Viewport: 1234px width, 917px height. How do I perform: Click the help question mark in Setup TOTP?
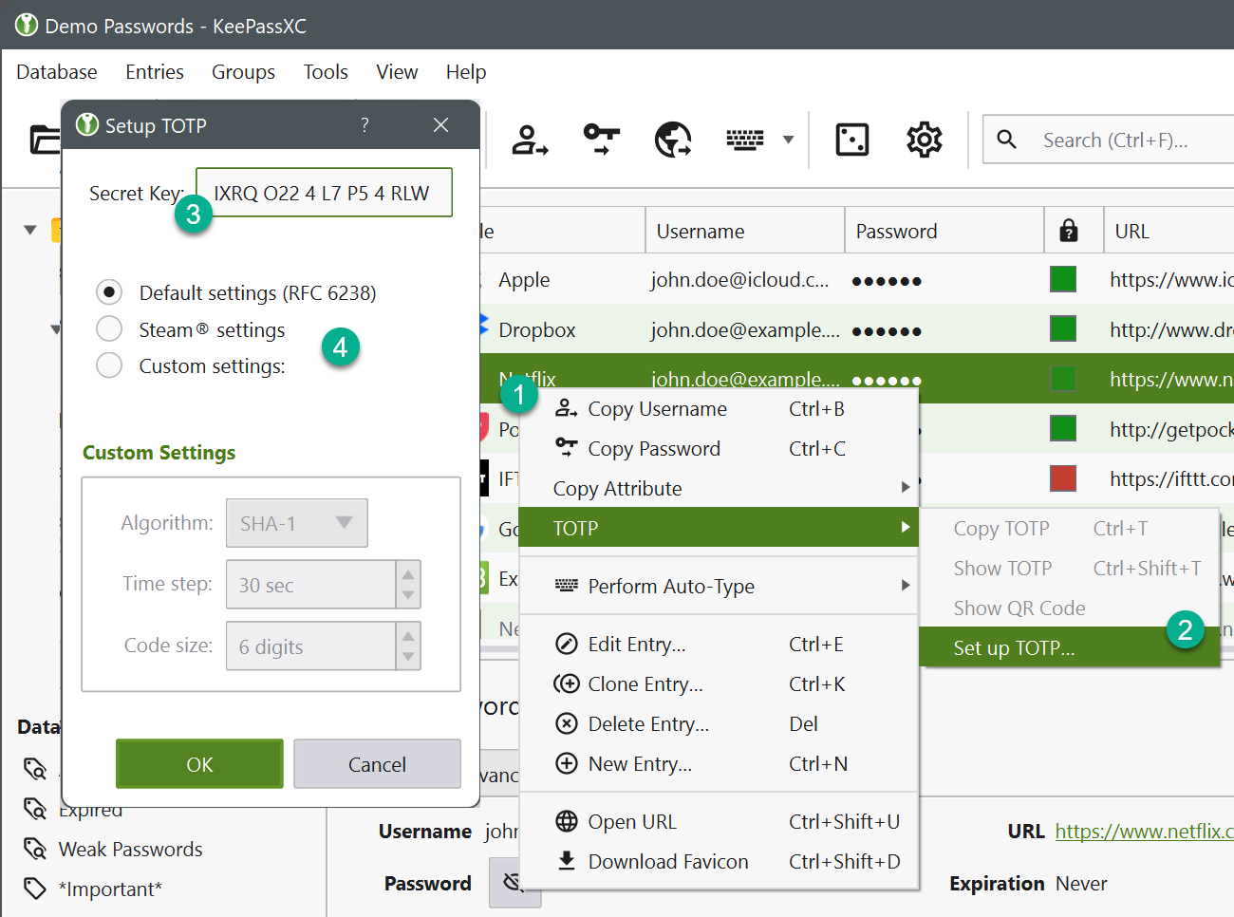pos(365,125)
